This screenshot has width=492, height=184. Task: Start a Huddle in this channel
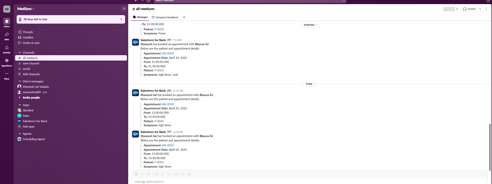pyautogui.click(x=469, y=9)
